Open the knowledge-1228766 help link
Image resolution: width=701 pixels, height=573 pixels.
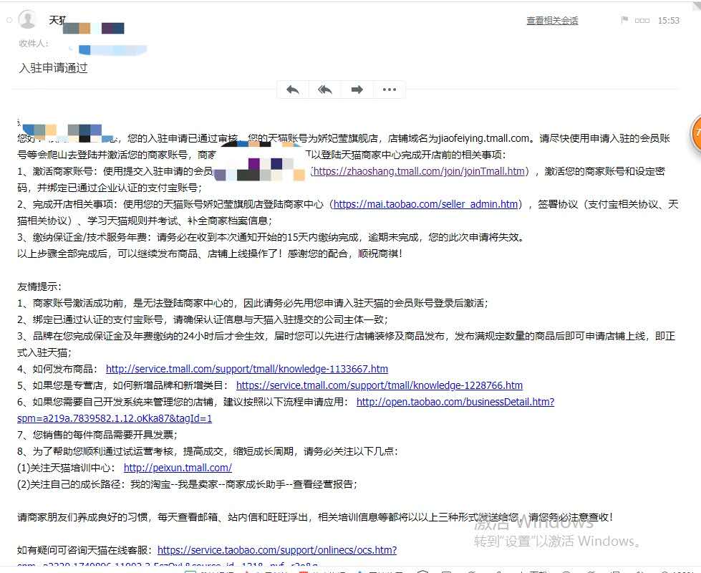379,385
